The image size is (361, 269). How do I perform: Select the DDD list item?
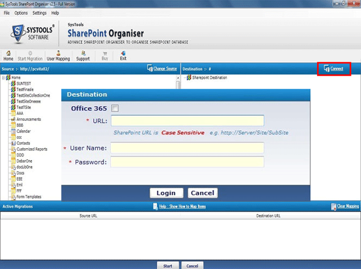20,155
